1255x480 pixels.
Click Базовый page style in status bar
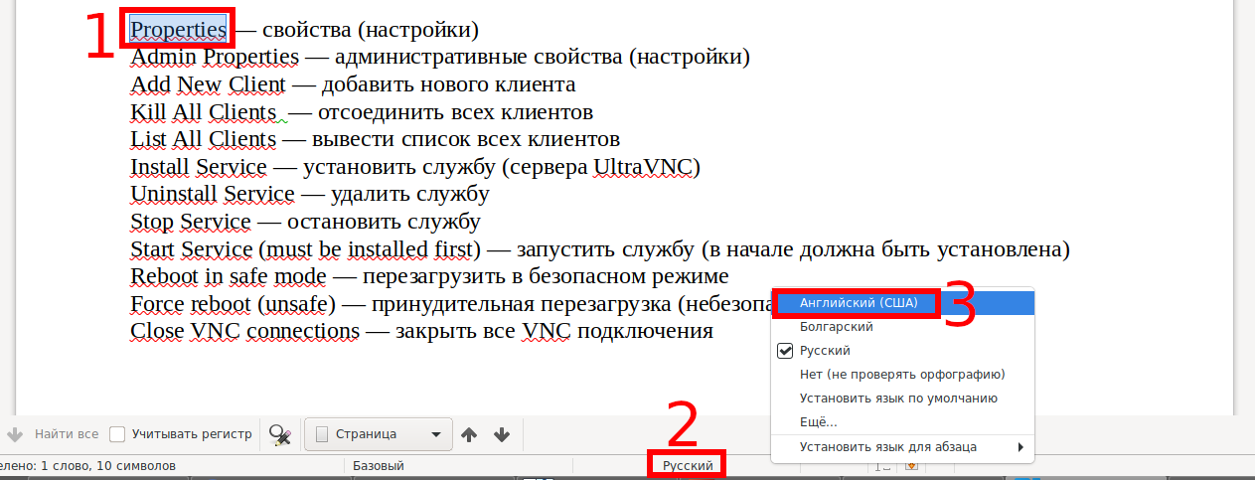pos(379,465)
